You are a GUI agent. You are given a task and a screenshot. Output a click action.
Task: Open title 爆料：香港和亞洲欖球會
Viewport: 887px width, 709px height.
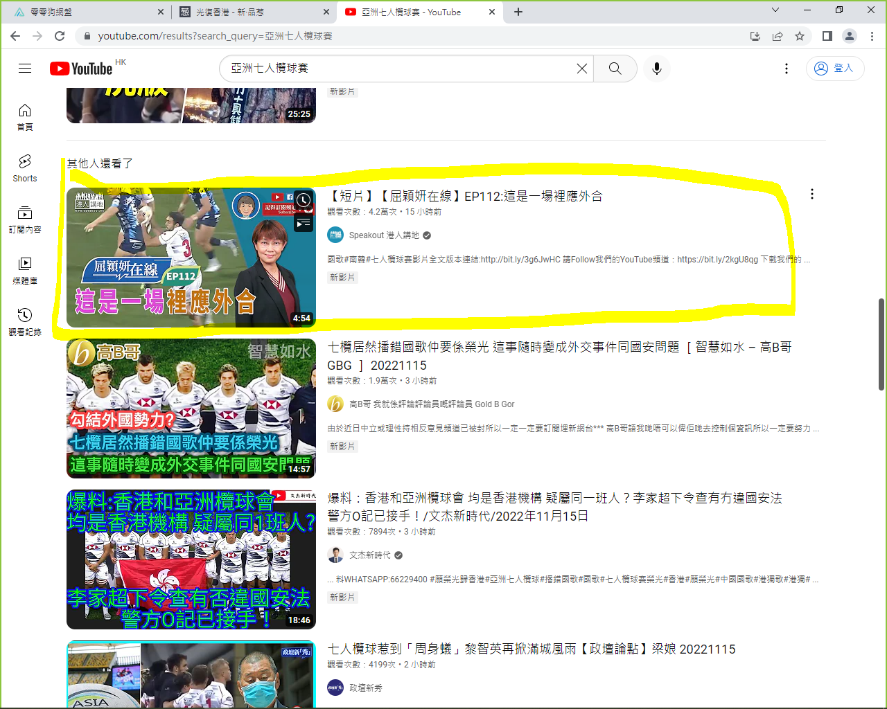tap(554, 507)
